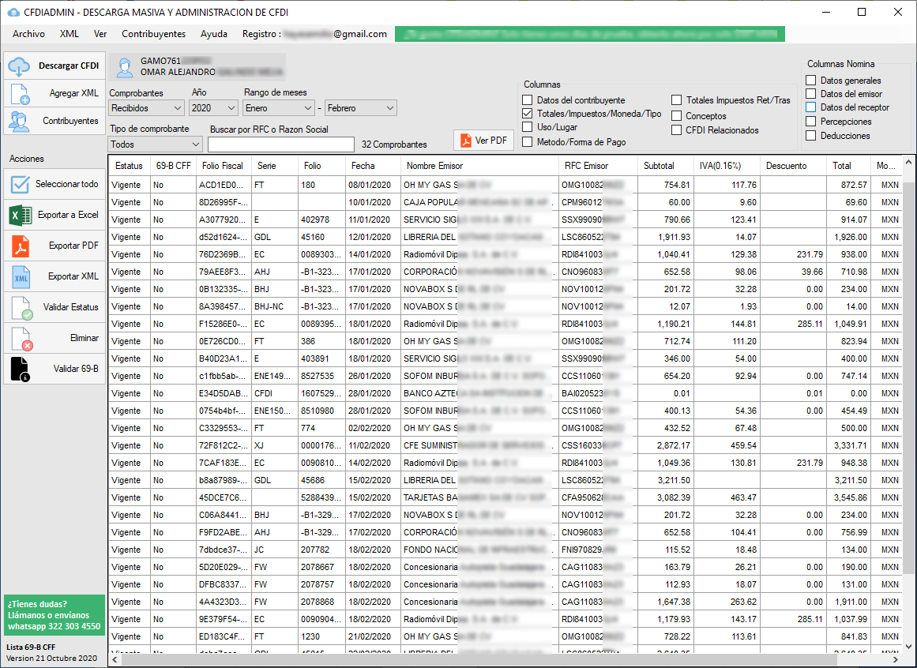Click the Validar 69-B icon
The height and width of the screenshot is (668, 917).
20,369
